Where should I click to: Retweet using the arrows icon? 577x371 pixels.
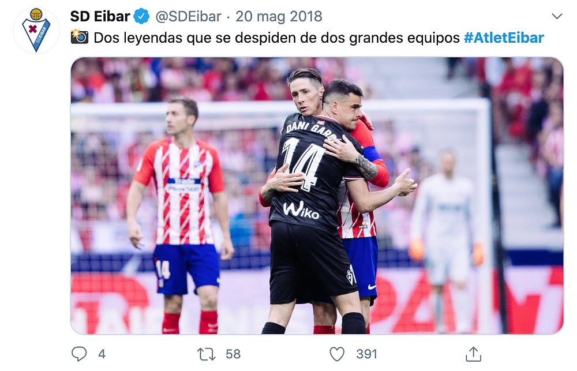(x=206, y=354)
